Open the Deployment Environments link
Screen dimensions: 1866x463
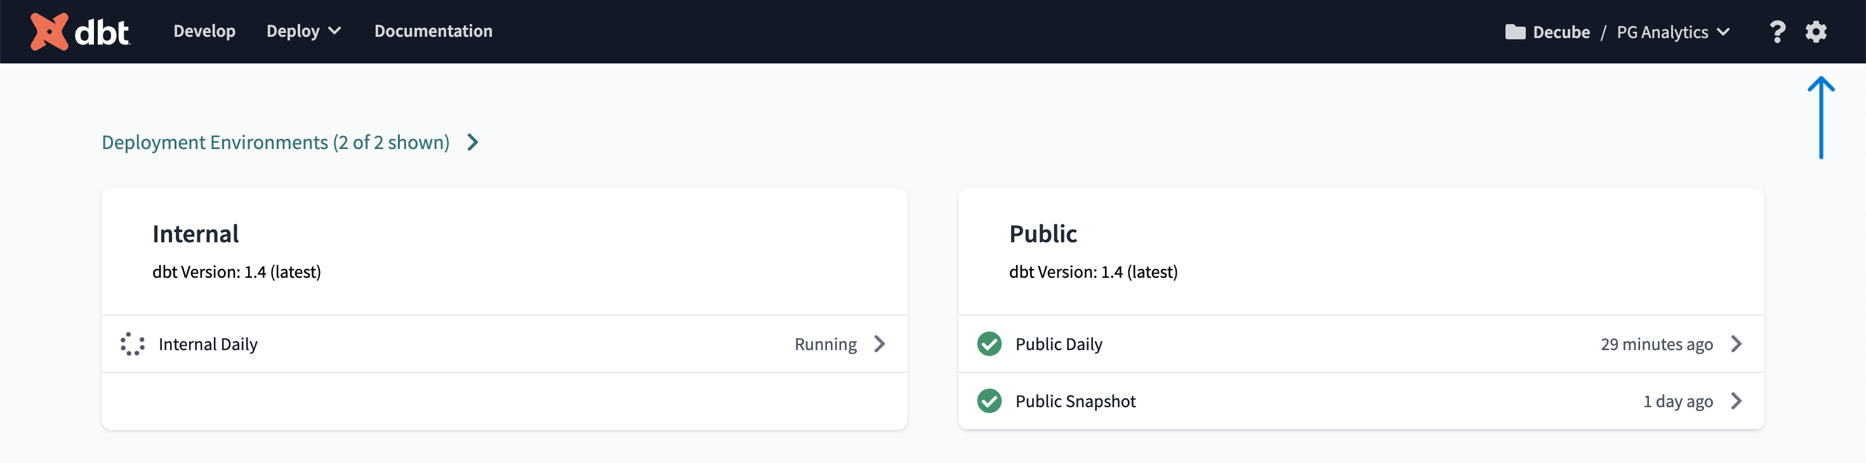[x=275, y=143]
